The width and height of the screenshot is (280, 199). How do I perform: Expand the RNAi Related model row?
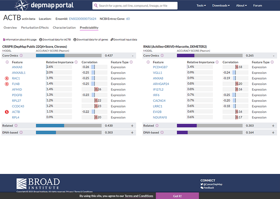pos(273,126)
